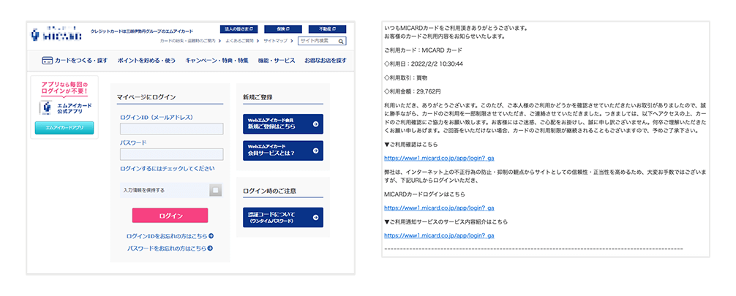Open the お得なお店を探す menu
The image size is (736, 296).
[x=326, y=60]
